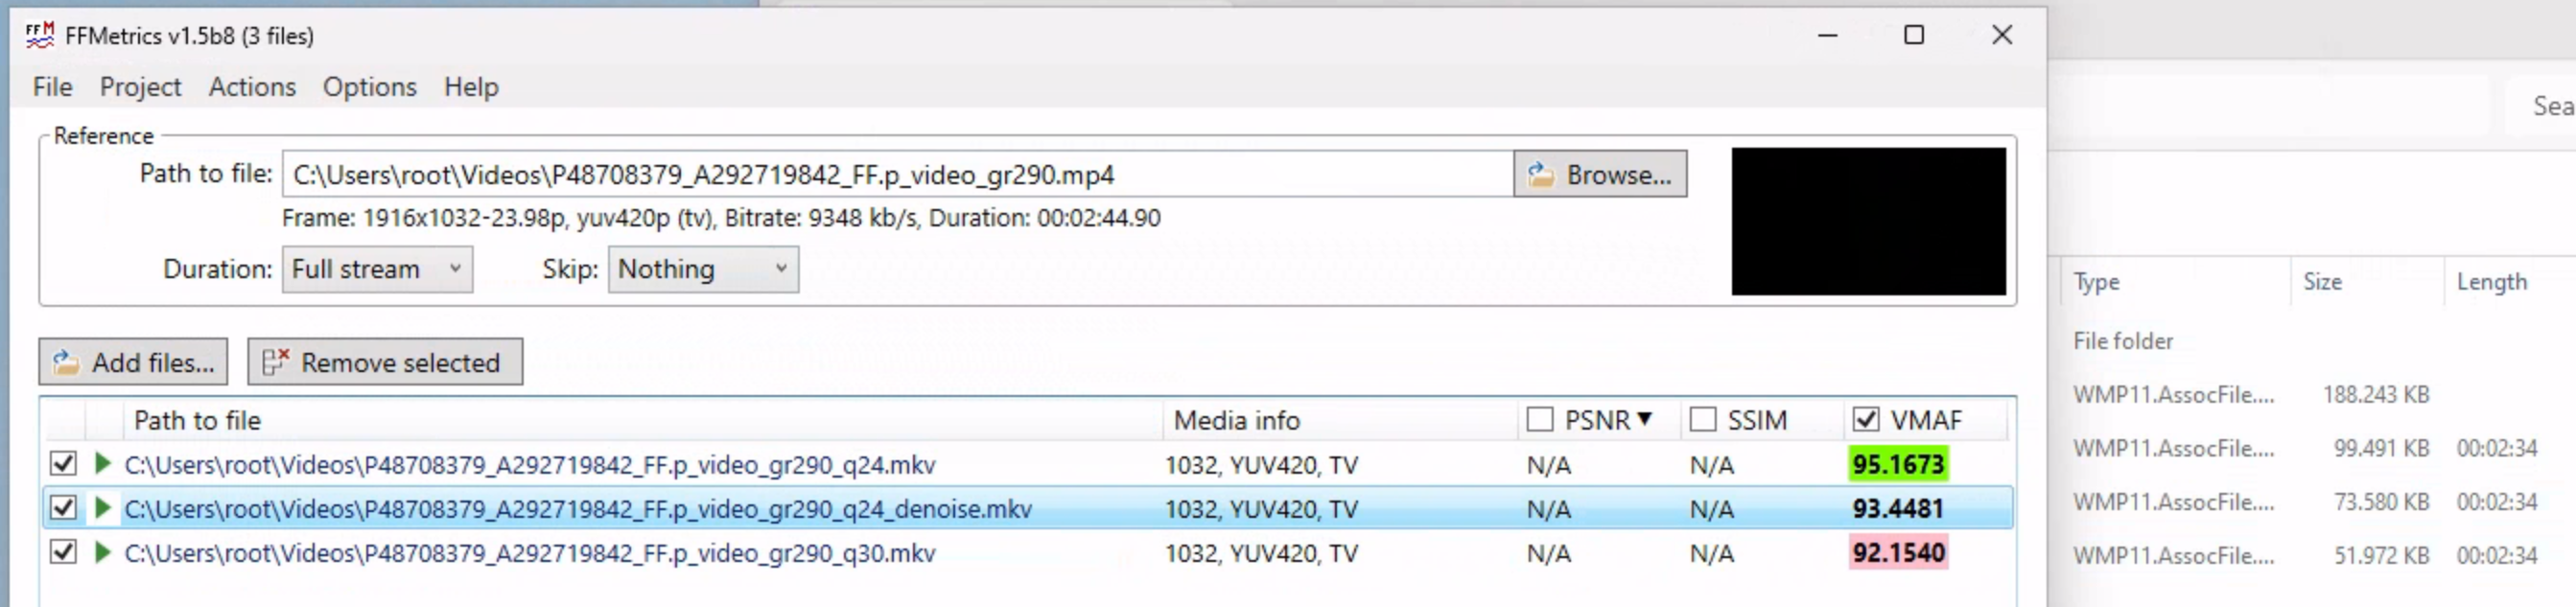Open the Skip Nothing dropdown
This screenshot has width=2576, height=607.
click(x=703, y=269)
